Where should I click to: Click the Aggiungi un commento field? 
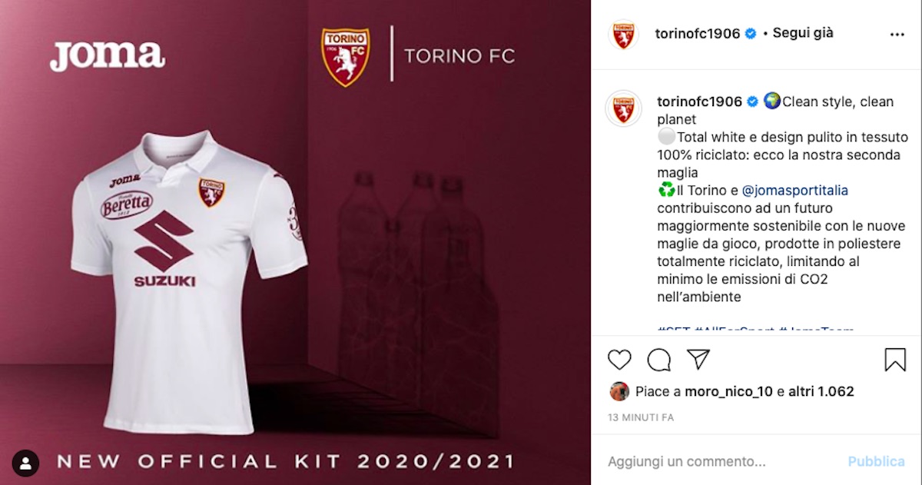coord(722,462)
